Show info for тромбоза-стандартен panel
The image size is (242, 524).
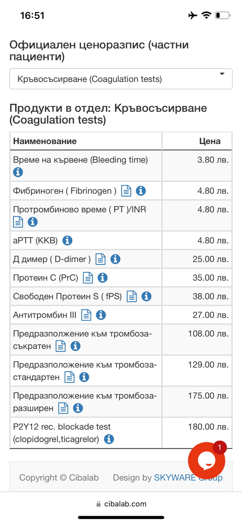pyautogui.click(x=84, y=377)
